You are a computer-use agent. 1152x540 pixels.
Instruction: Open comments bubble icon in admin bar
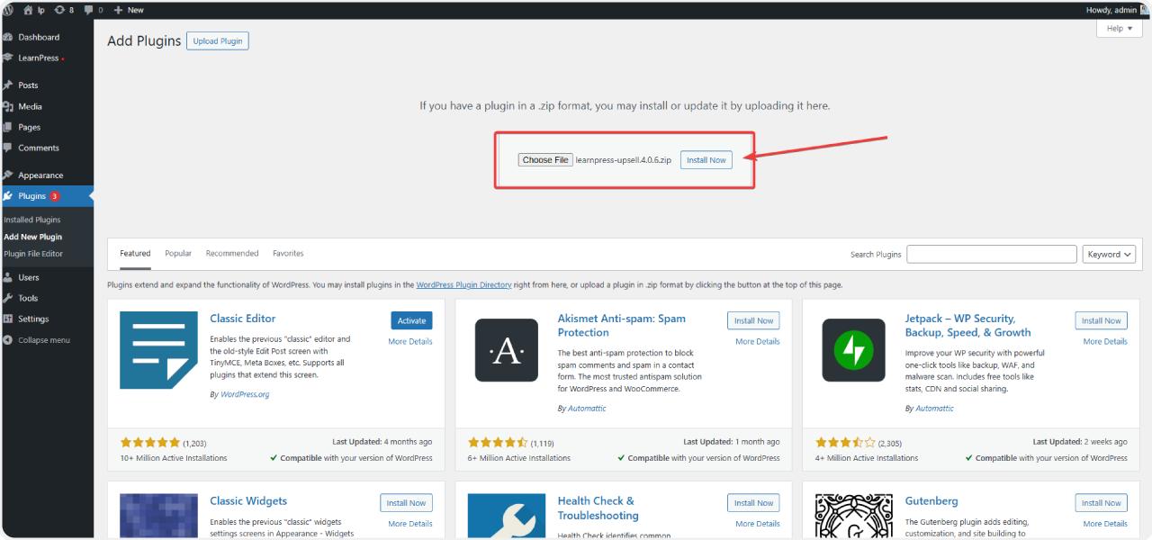[x=88, y=10]
